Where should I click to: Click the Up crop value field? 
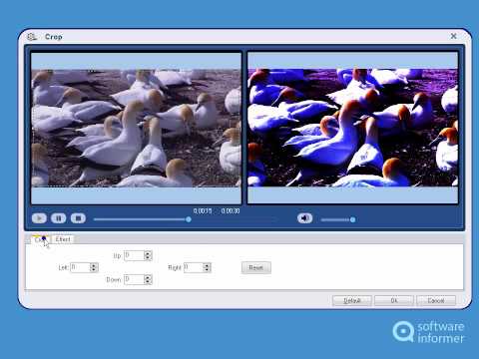point(134,255)
